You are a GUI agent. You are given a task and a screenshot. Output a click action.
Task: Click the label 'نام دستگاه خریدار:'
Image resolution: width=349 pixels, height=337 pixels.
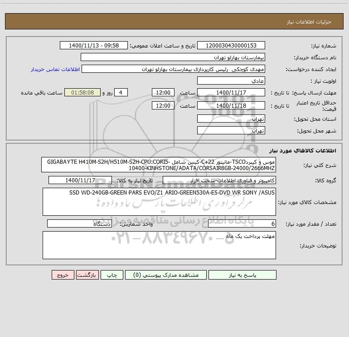pyautogui.click(x=315, y=58)
